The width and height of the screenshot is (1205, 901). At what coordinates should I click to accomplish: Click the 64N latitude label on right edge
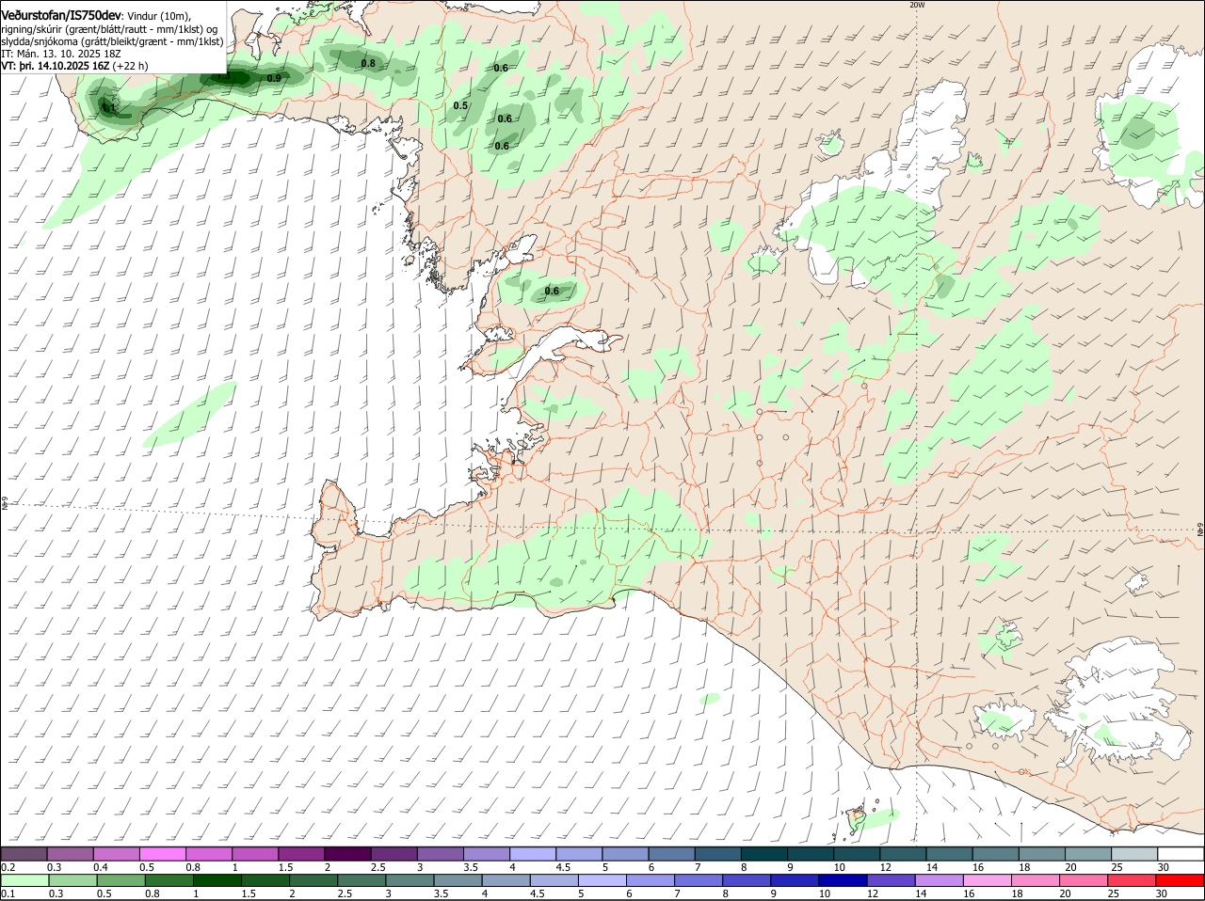tap(1200, 531)
